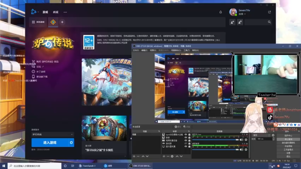Mute the desktop audio mixer channel
The image size is (301, 169).
[241, 149]
